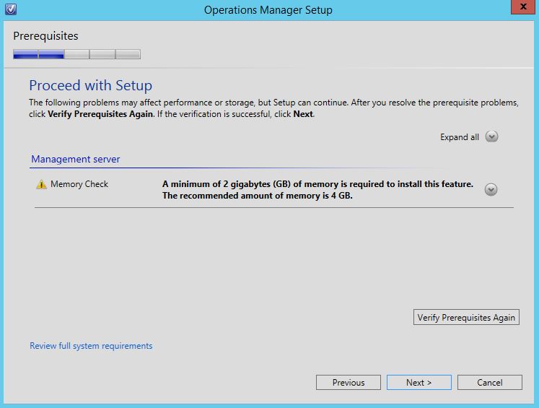Click the Operations Manager Setup title bar icon

click(x=10, y=10)
